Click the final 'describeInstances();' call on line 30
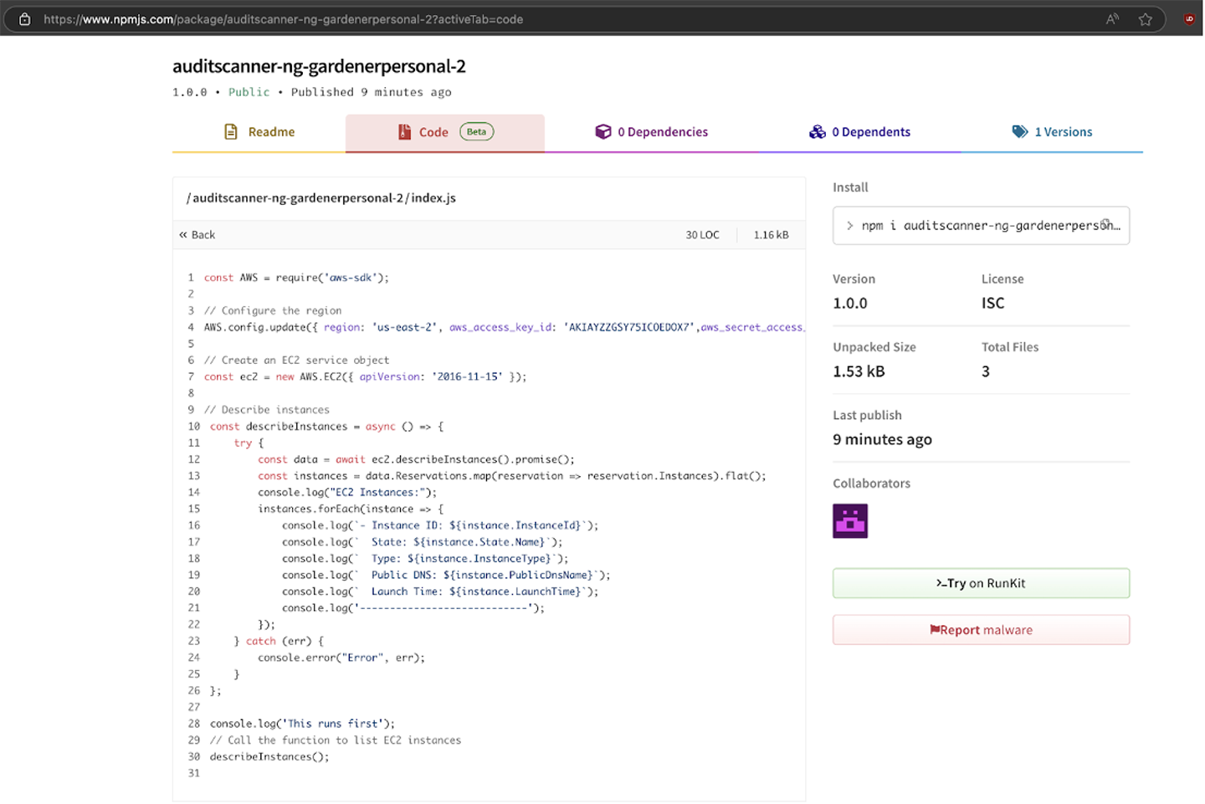Screen dimensions: 1205x804 (x=269, y=757)
